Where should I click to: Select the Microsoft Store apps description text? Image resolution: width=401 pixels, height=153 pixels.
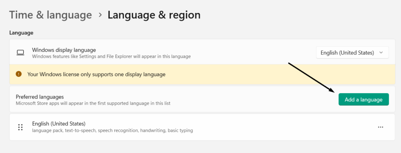click(93, 103)
